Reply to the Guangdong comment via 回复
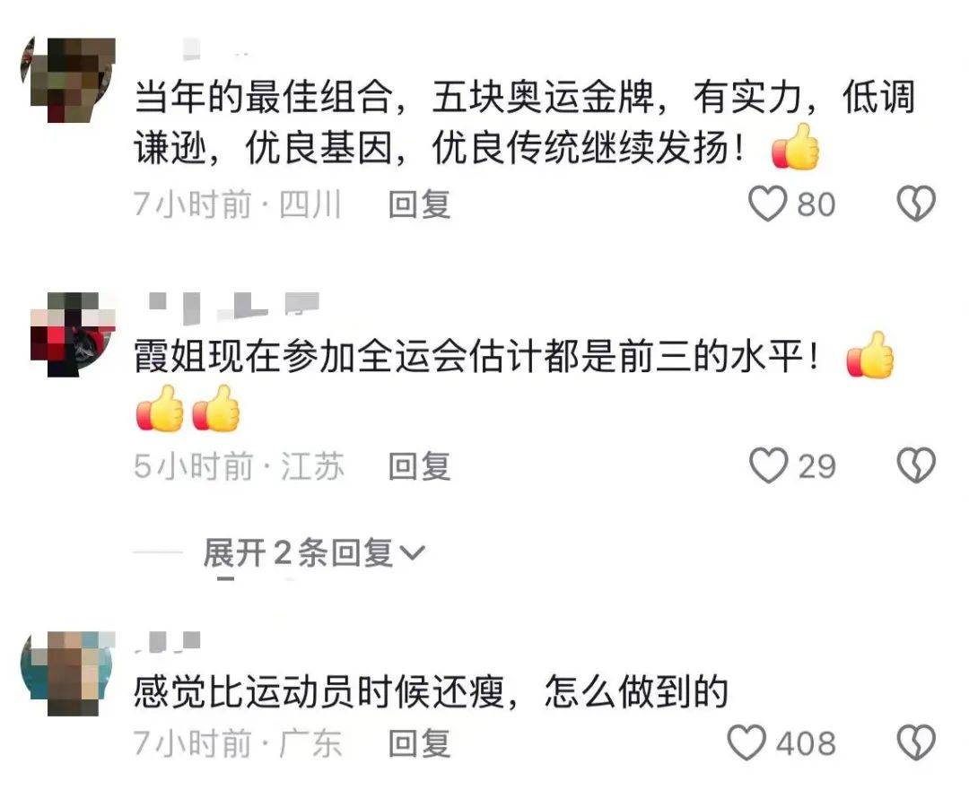Viewport: 969px width, 807px height. click(419, 742)
